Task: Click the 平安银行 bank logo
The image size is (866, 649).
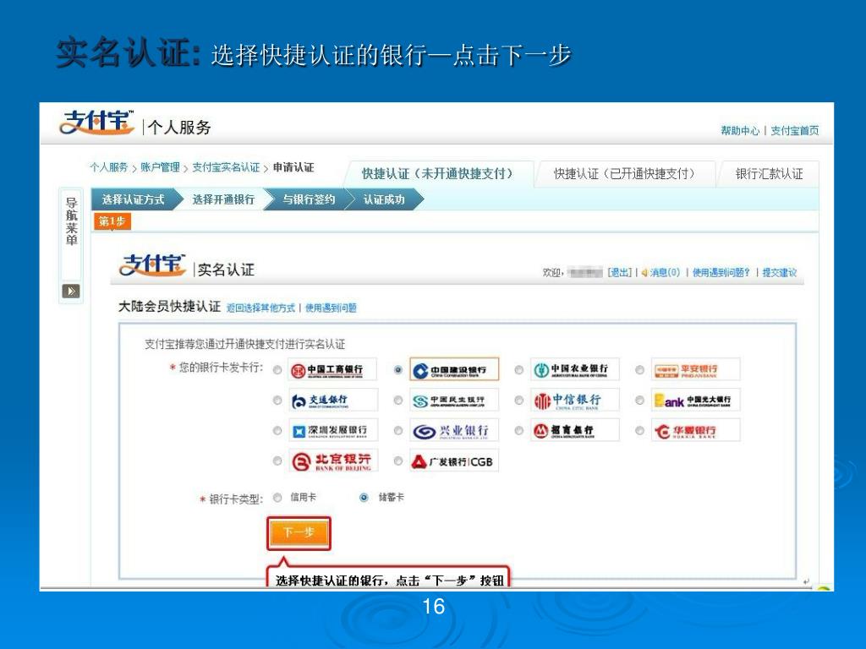Action: tap(695, 370)
